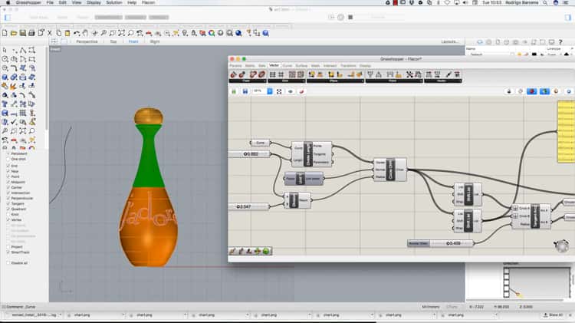Click the blue globe render icon
Screen dimensions: 575x323
(x=238, y=33)
